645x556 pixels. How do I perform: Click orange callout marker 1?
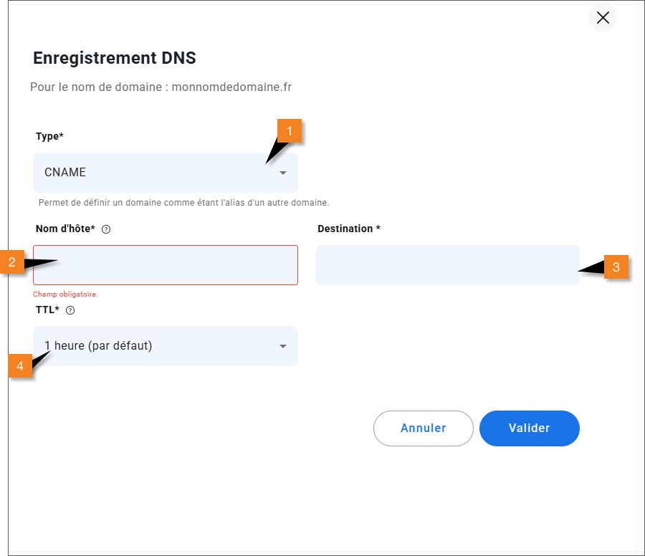pos(290,131)
